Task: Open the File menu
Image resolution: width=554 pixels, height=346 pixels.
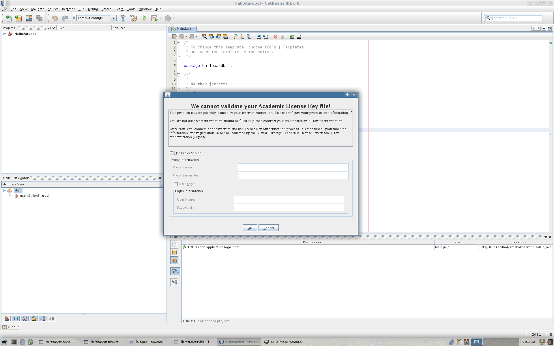Action: point(4,9)
